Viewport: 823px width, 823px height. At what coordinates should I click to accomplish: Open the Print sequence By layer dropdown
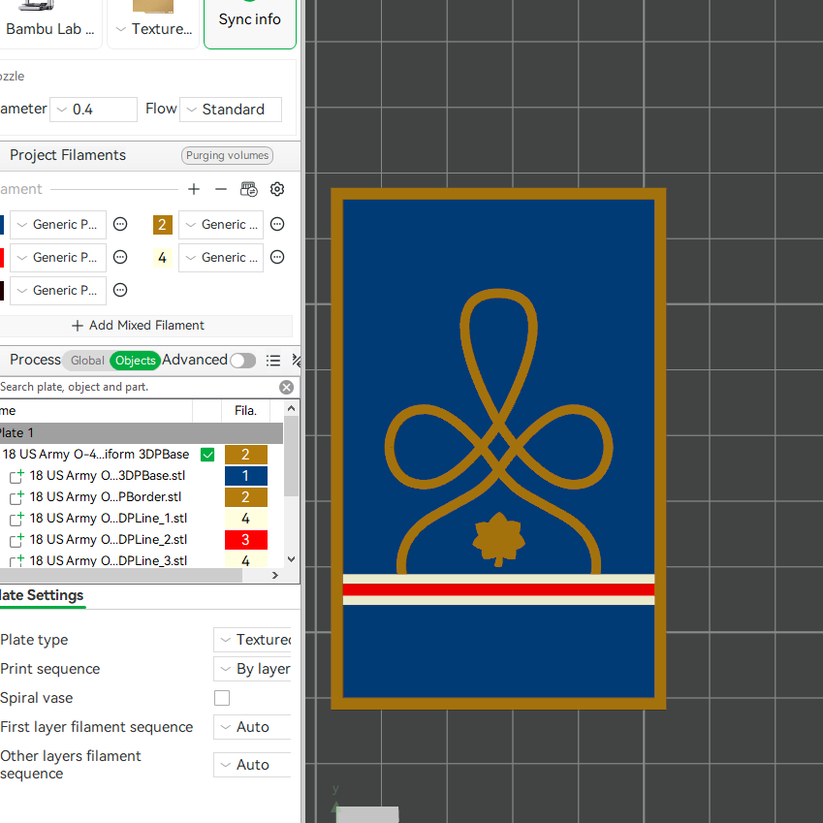(252, 669)
